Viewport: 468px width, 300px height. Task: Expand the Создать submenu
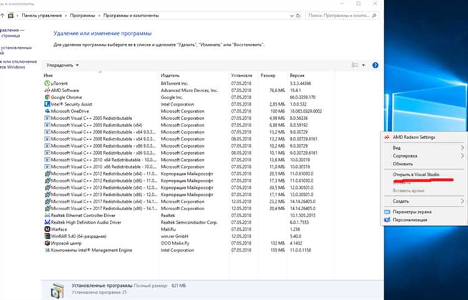coord(462,201)
